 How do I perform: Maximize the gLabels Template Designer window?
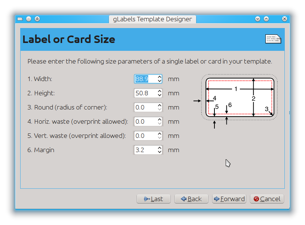tap(266, 19)
